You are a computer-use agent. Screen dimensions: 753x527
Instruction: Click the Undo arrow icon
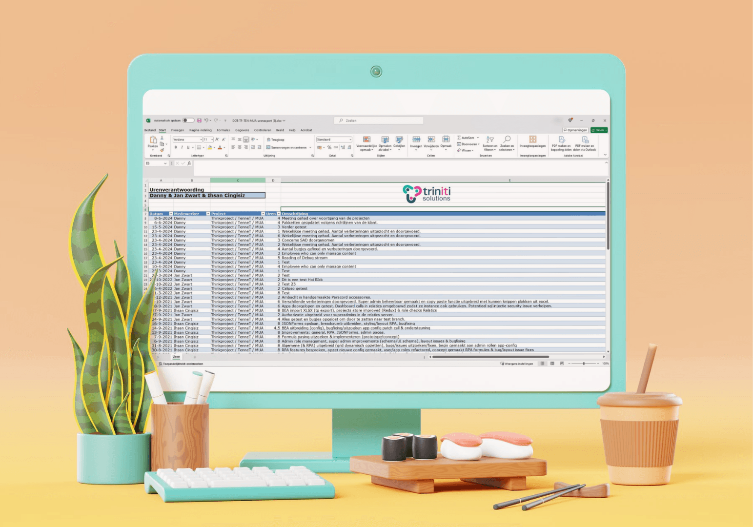[x=206, y=121]
